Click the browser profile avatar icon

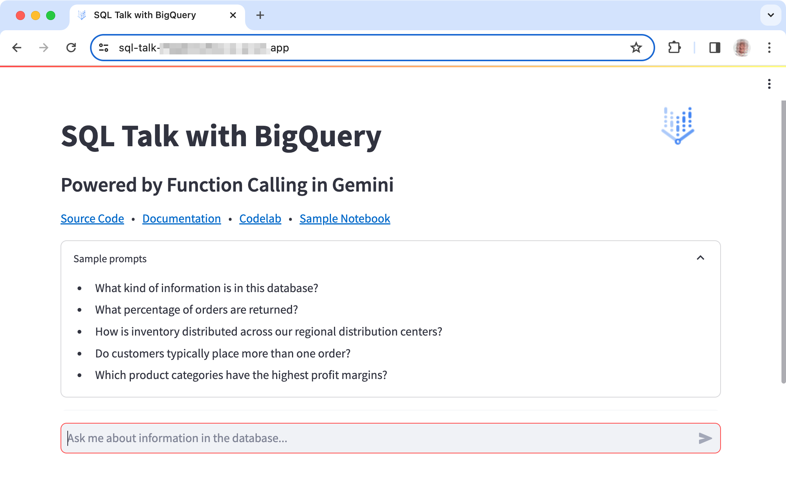tap(741, 47)
